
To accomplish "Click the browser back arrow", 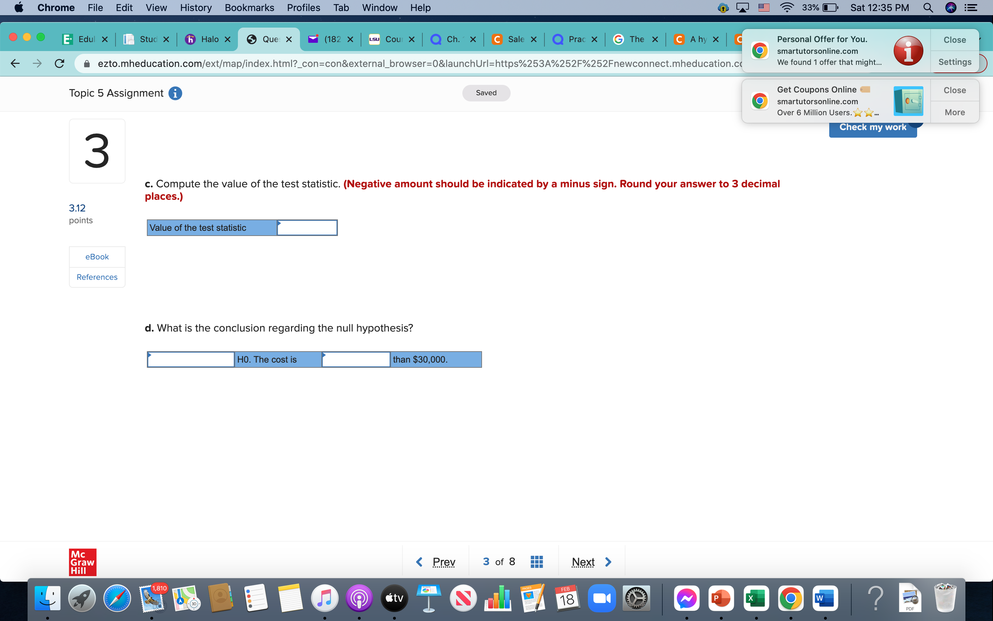I will coord(15,63).
